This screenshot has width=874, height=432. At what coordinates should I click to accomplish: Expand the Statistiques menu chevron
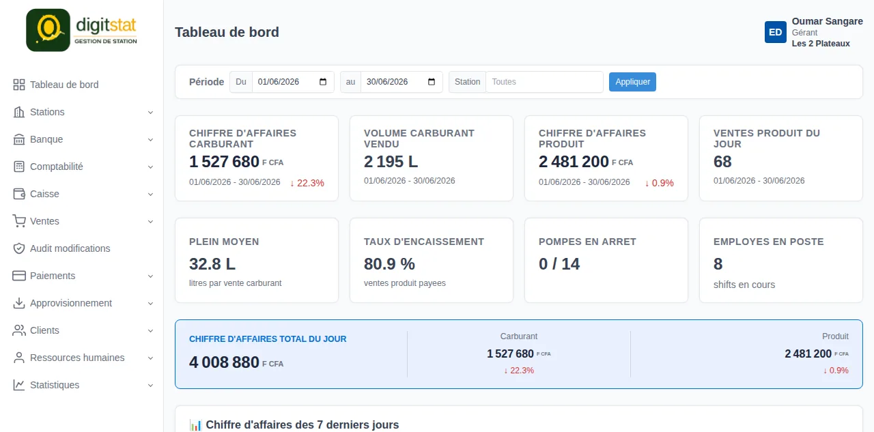[151, 385]
